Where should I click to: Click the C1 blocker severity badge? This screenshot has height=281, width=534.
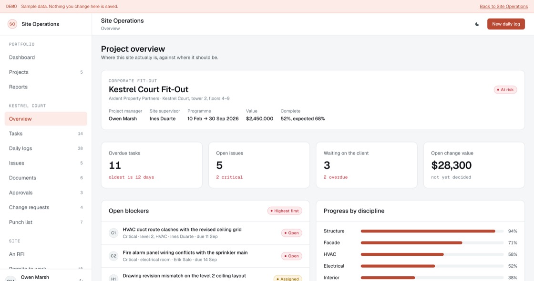tap(113, 233)
